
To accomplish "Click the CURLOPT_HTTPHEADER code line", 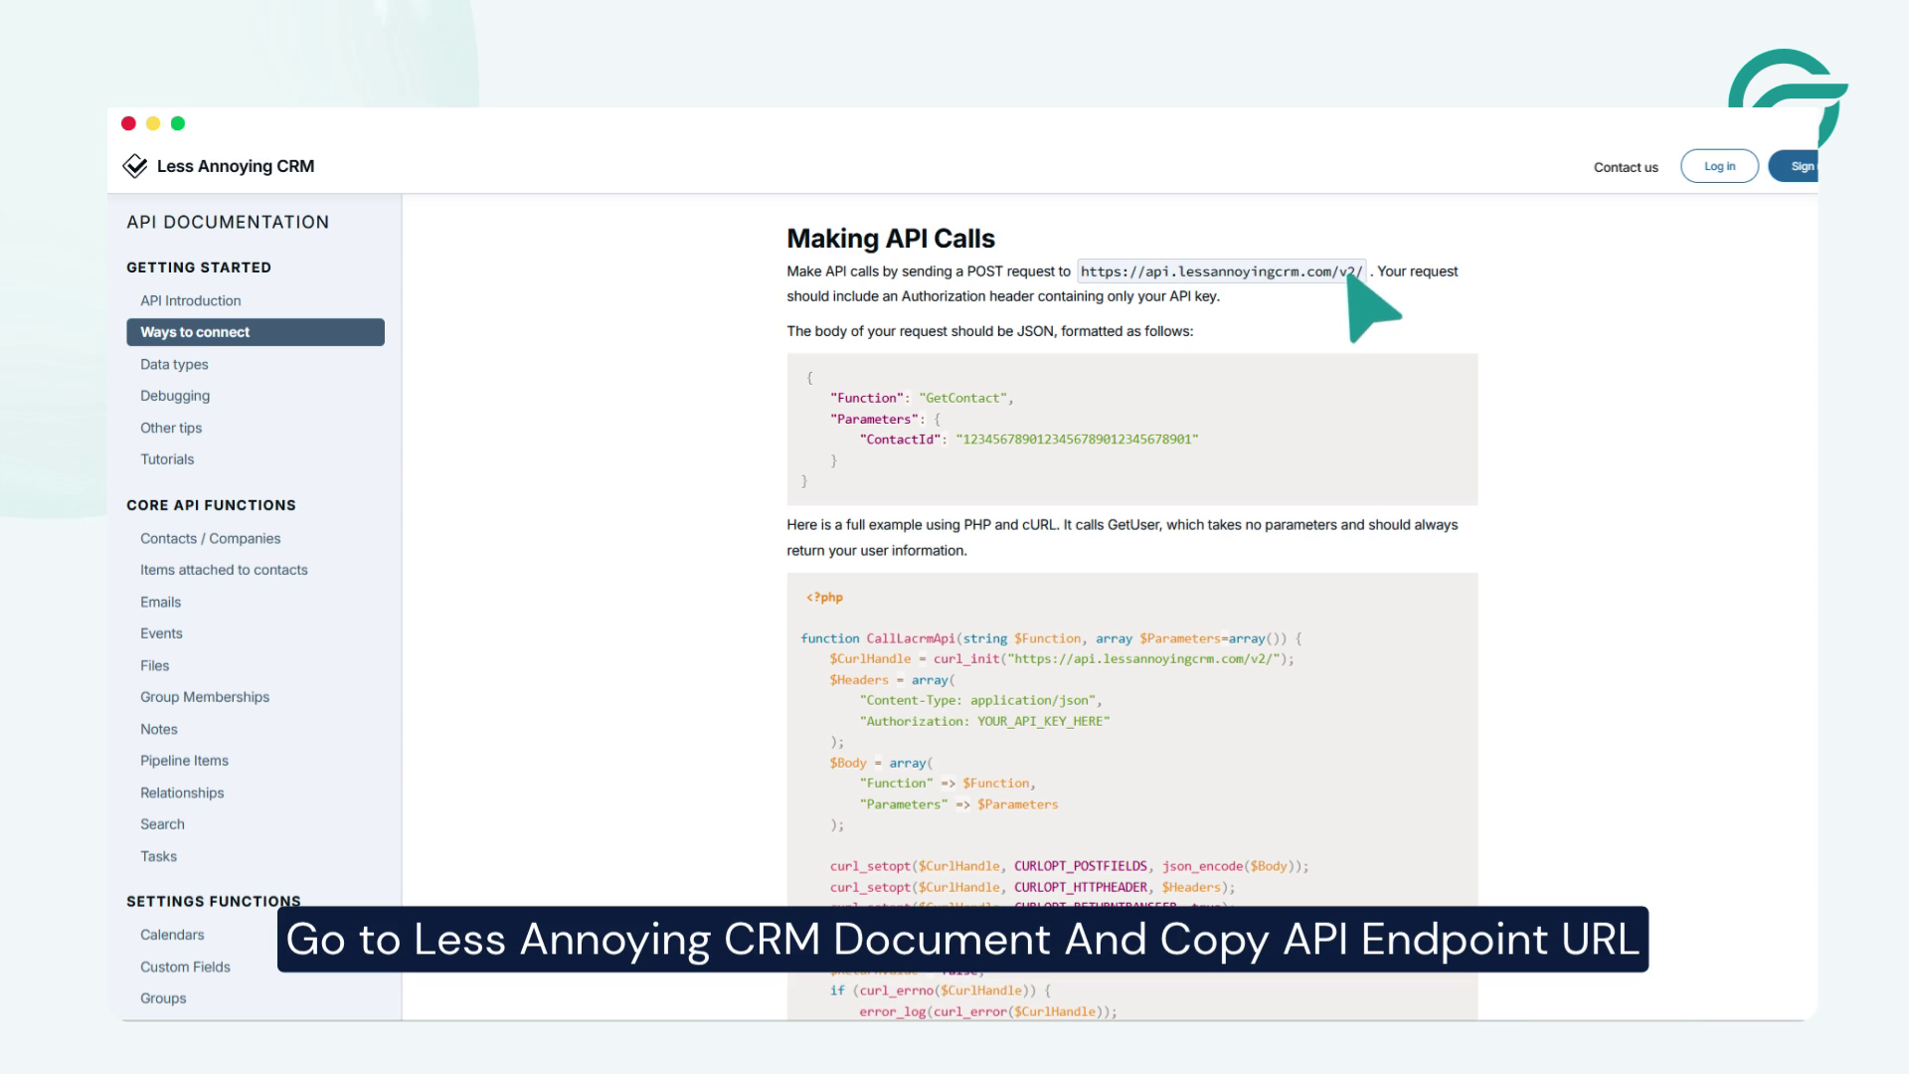I will point(1032,887).
